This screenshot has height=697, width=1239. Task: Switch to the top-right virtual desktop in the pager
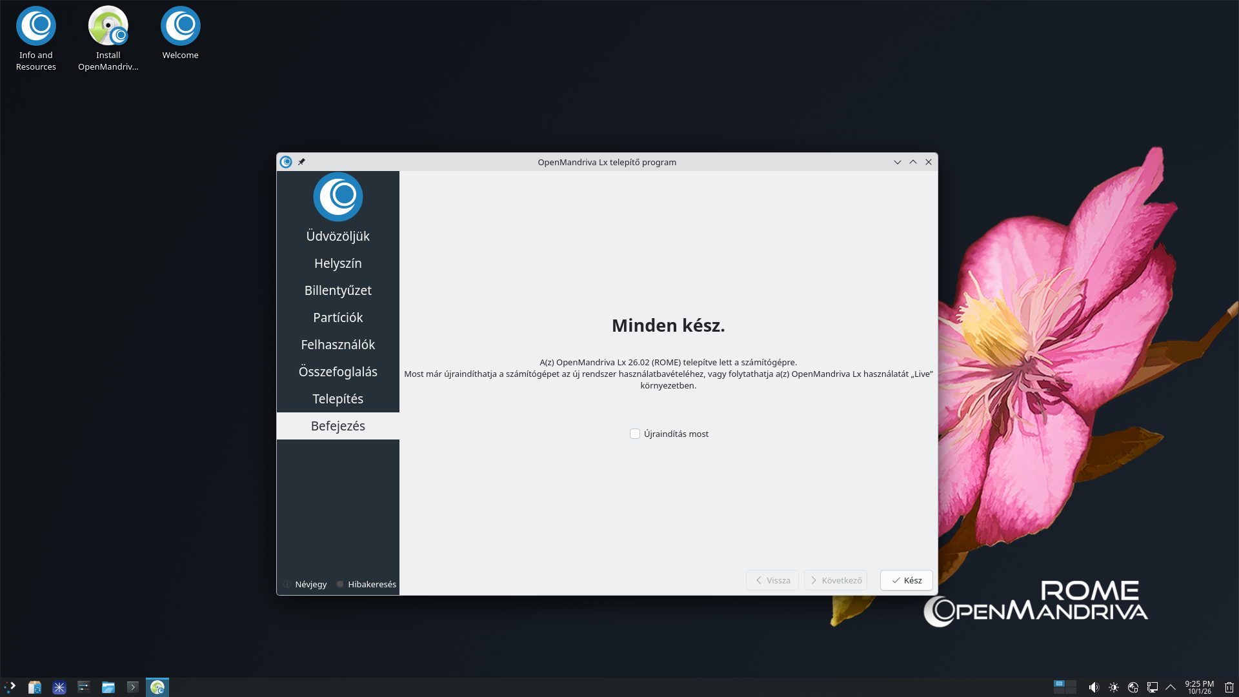pos(1071,683)
